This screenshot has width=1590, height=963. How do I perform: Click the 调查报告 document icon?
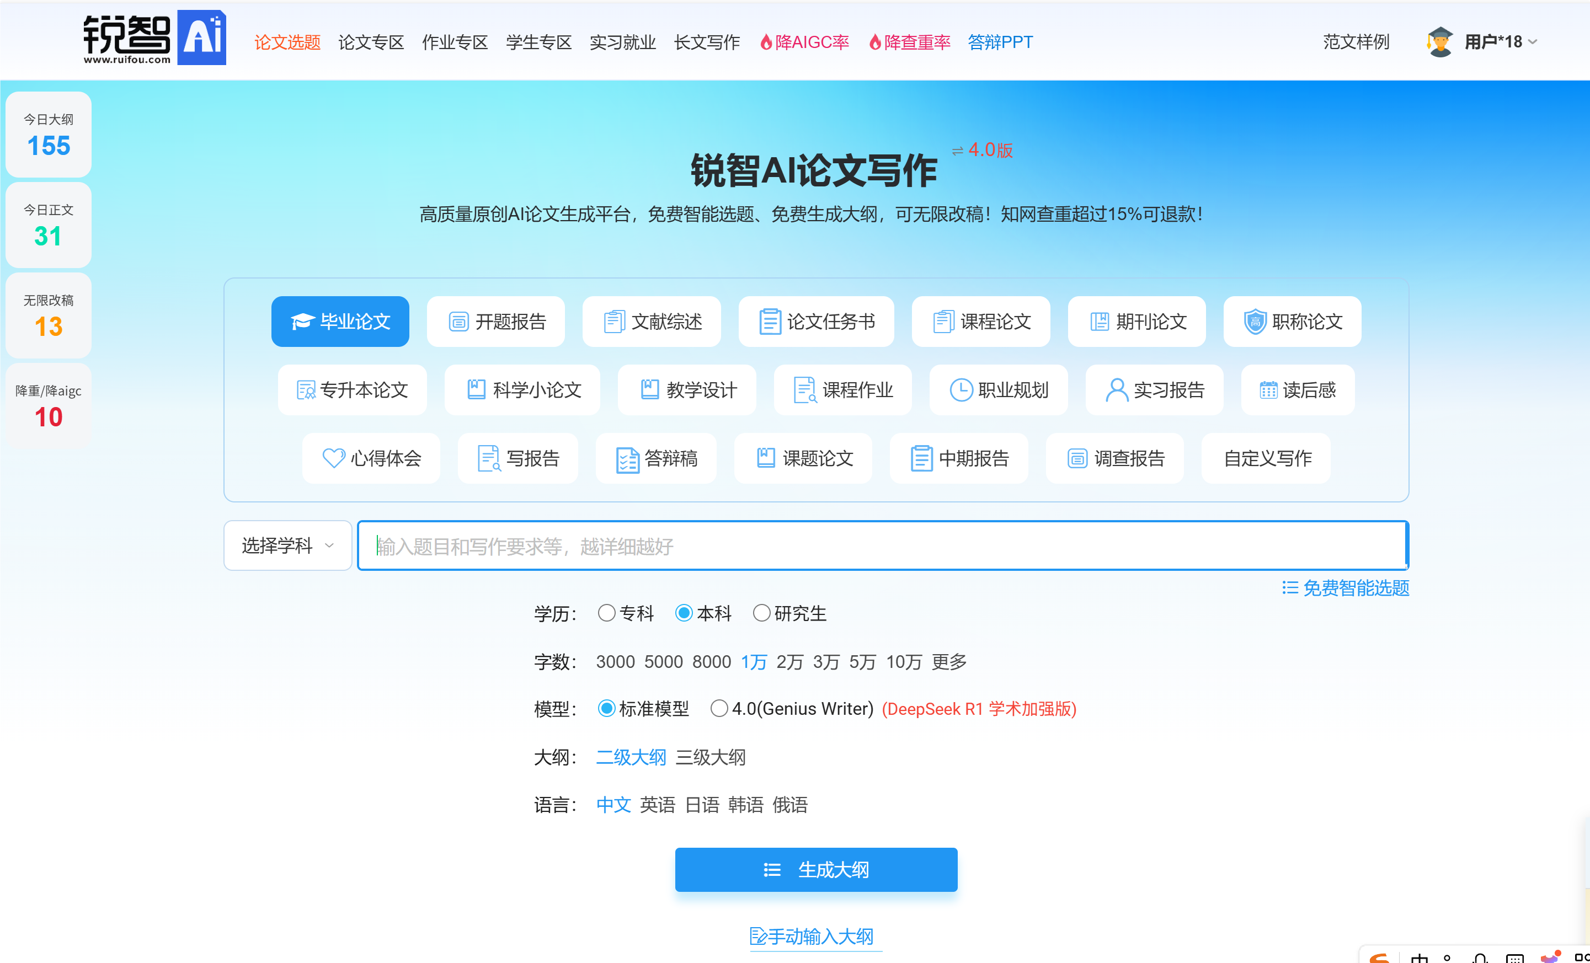click(x=1077, y=458)
